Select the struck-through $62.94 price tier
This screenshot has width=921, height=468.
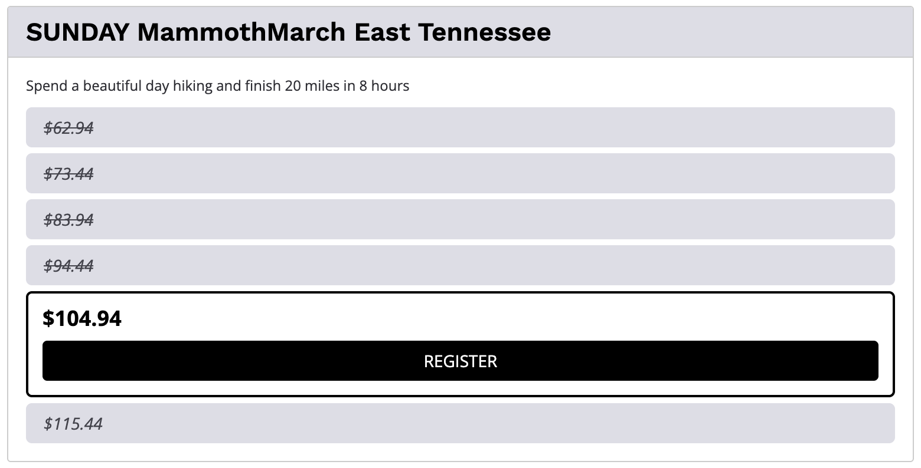[x=68, y=127]
